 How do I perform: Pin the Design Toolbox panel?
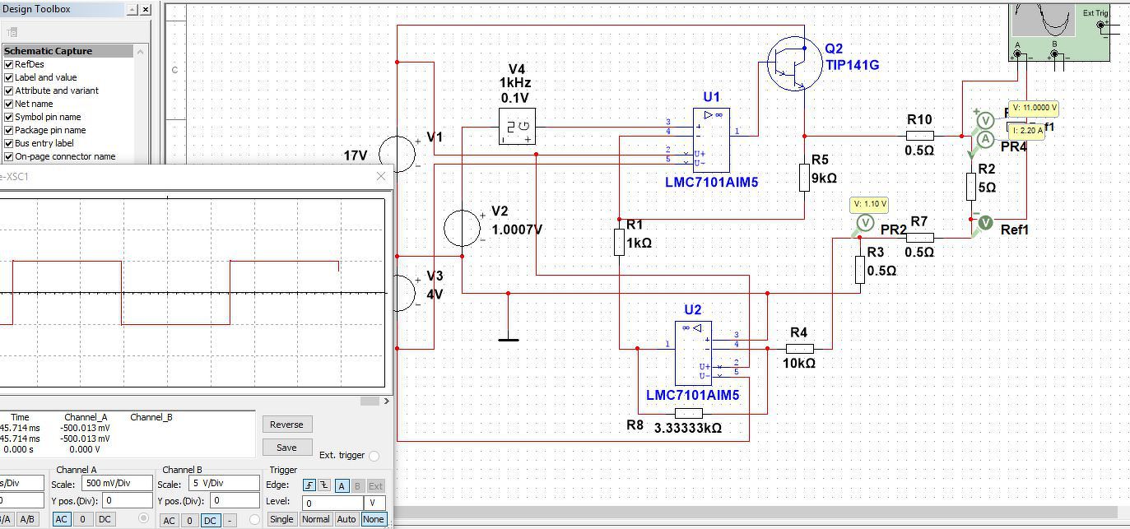(x=132, y=9)
